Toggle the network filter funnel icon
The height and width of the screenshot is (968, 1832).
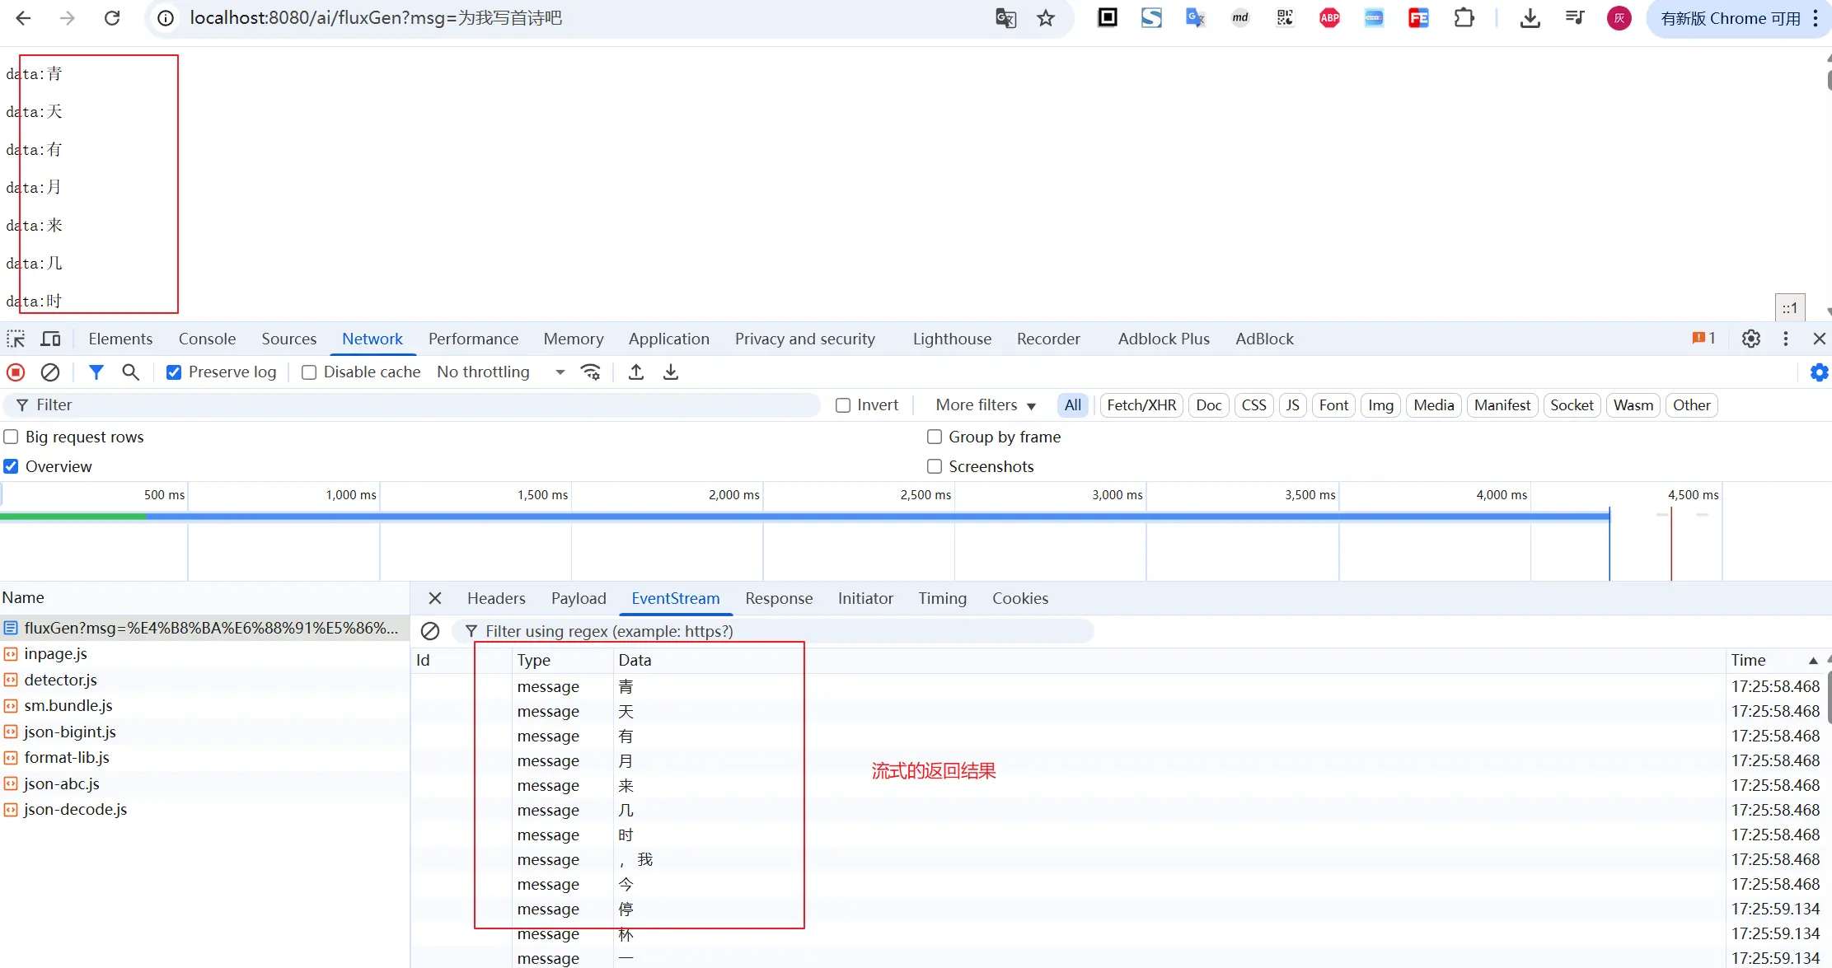96,372
